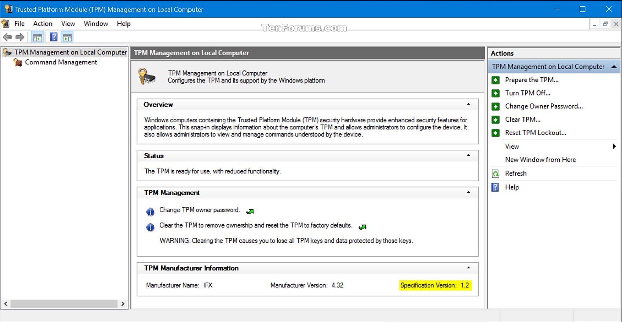Screen dimensions: 622x322
Task: Click the tree pane horizontal scrollbar thumb
Action: tap(64, 304)
